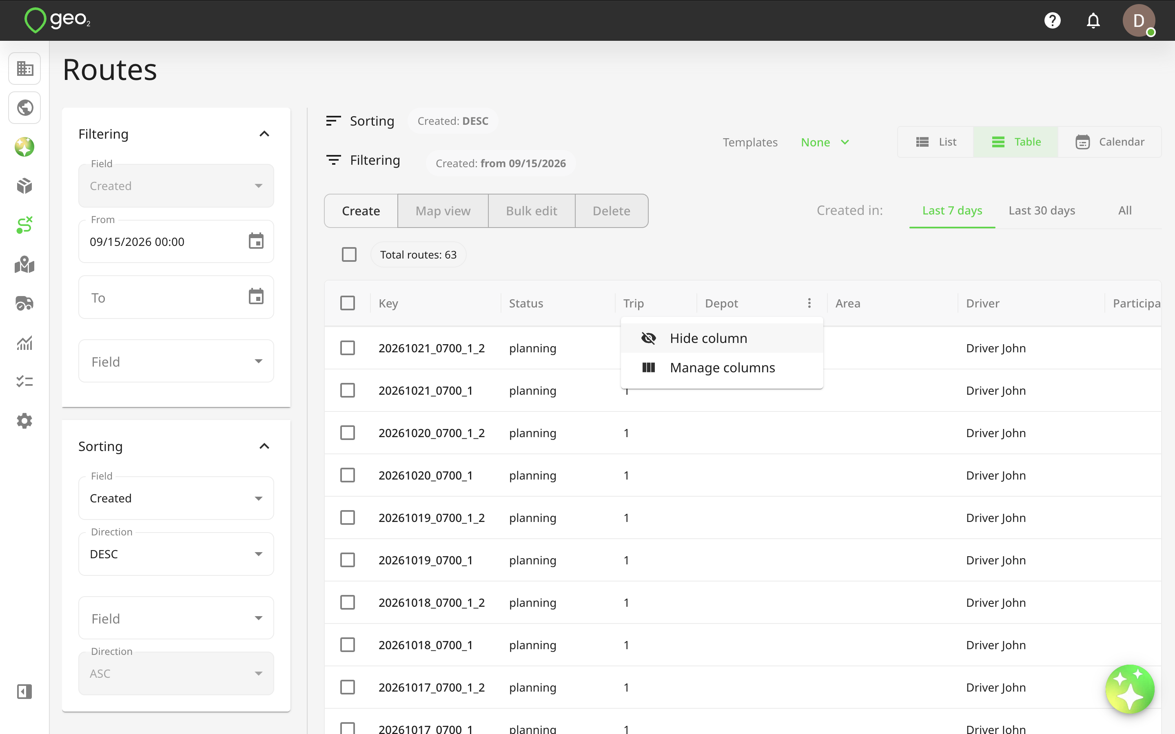Open the settings gear in sidebar
The height and width of the screenshot is (734, 1175).
tap(24, 421)
